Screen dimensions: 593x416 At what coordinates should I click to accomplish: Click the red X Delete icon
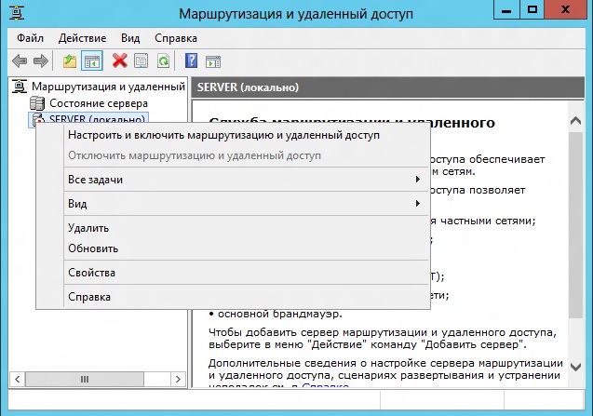pyautogui.click(x=119, y=61)
